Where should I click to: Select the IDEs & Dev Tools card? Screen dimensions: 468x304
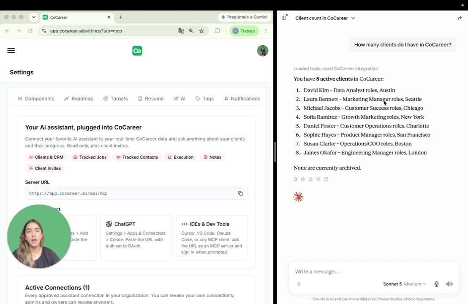pyautogui.click(x=212, y=238)
